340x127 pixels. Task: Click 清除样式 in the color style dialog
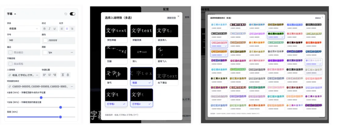(x=318, y=18)
